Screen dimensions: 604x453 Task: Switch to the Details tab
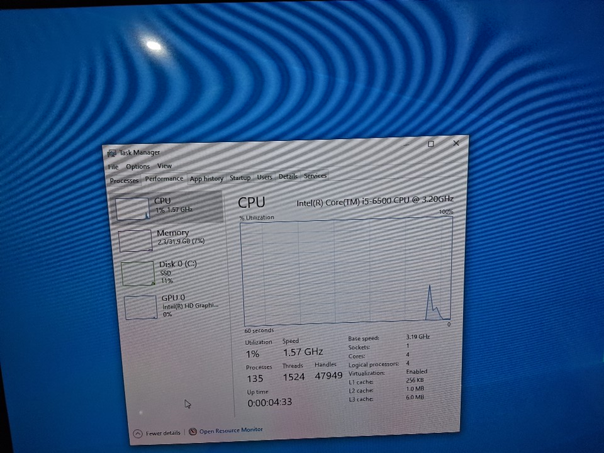[288, 177]
